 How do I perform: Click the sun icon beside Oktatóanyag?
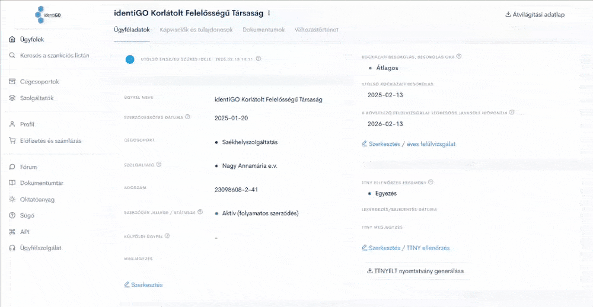point(12,199)
